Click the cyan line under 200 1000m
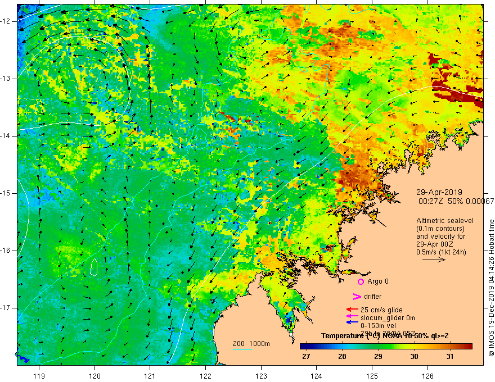Viewport: 495px width, 382px height. 242,350
